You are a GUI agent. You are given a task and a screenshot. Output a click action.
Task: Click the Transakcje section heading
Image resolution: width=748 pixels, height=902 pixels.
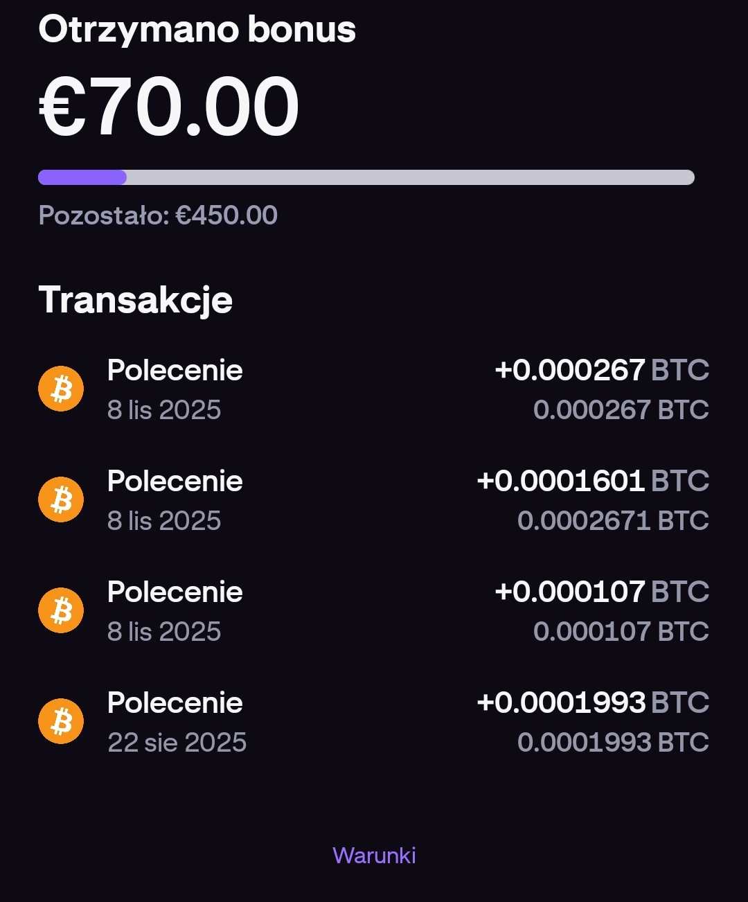click(x=136, y=300)
